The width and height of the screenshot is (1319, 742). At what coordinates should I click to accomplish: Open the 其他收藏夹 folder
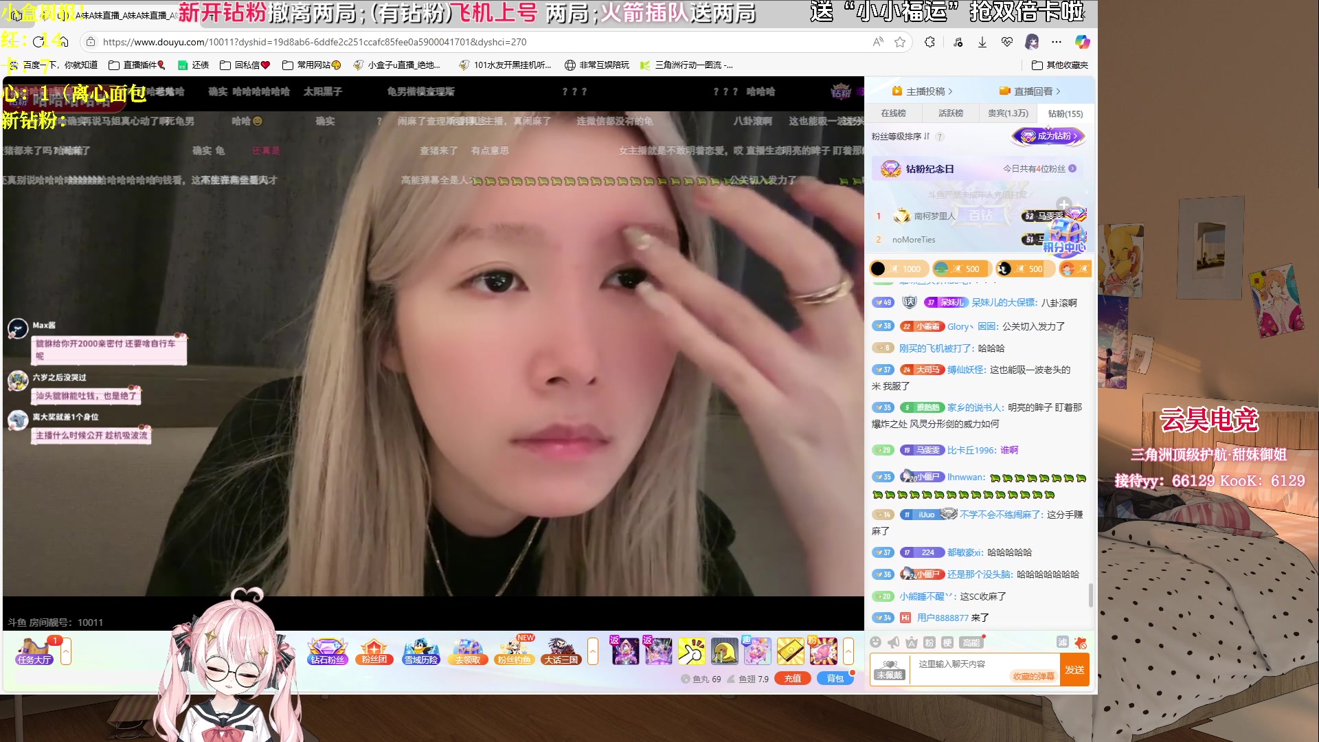(x=1060, y=65)
